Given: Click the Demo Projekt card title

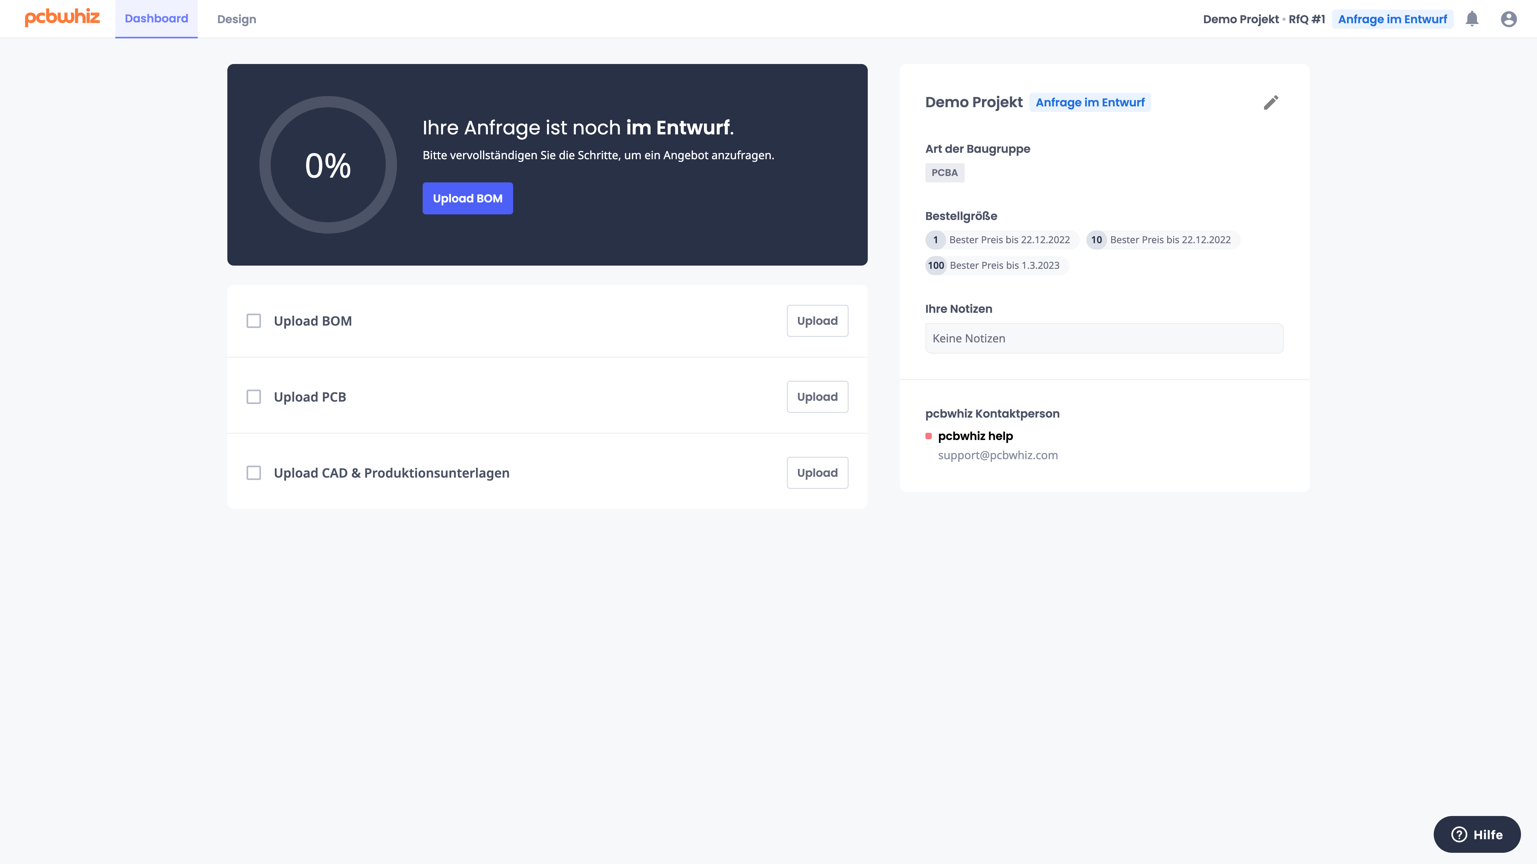Looking at the screenshot, I should point(973,103).
